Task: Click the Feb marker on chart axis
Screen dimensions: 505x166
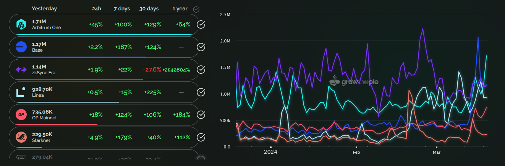Action: click(x=356, y=152)
